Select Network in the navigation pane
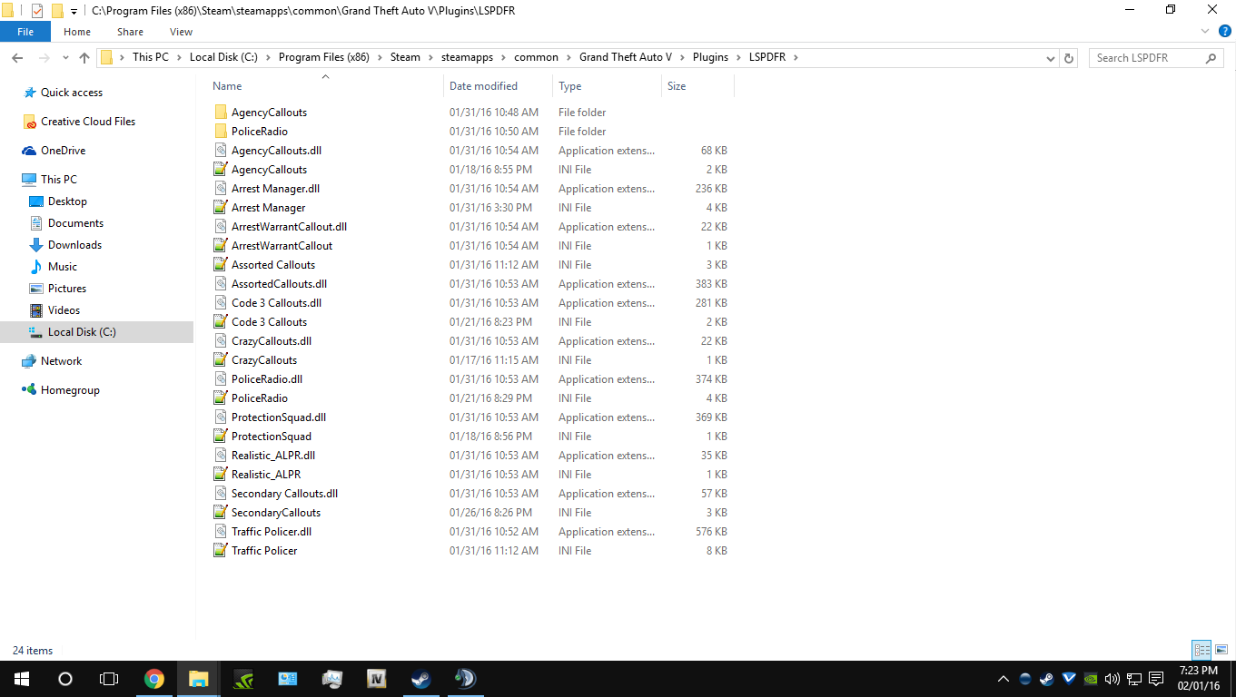This screenshot has width=1236, height=697. tap(61, 361)
